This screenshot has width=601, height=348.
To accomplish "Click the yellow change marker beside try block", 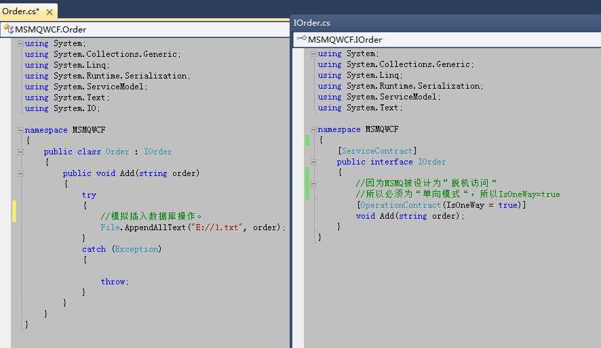I will click(14, 211).
